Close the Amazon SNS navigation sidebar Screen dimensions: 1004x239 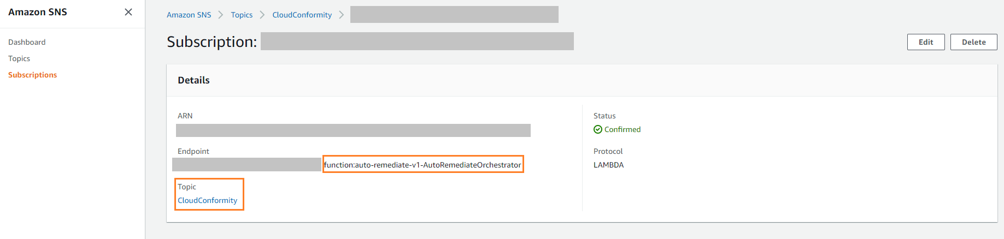(128, 12)
